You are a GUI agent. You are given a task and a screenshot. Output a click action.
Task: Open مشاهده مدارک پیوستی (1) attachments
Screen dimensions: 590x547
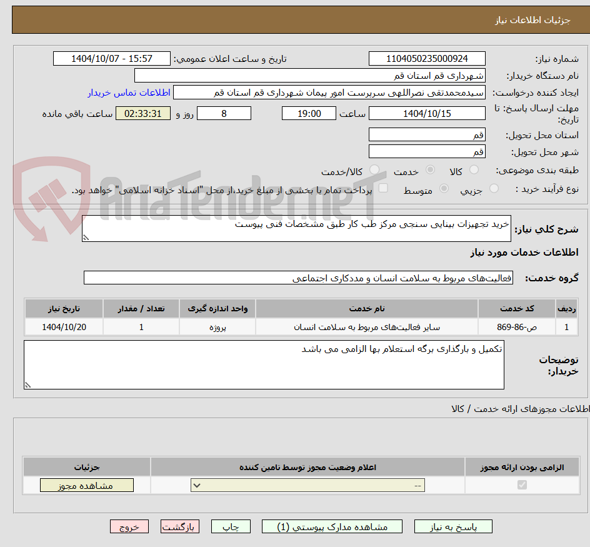tap(332, 526)
